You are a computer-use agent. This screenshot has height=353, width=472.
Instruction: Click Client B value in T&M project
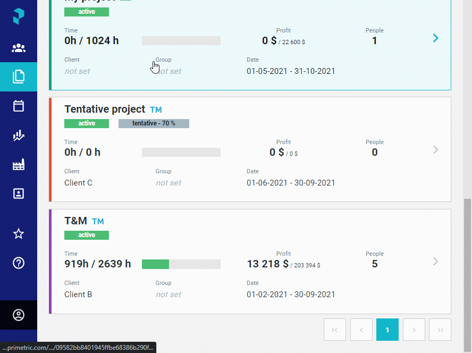pos(78,295)
